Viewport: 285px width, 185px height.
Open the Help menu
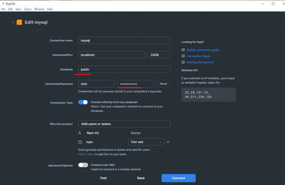[x=50, y=9]
